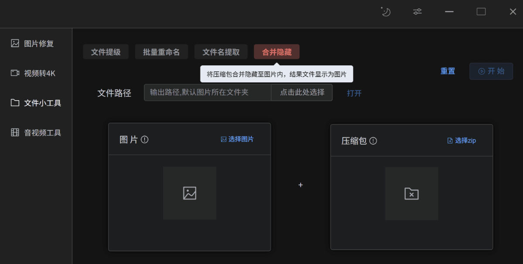Click info icon next to 图片
Screen dimensions: 523x264
(x=145, y=140)
